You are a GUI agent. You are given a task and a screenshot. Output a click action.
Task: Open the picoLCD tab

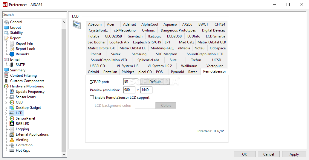tap(145, 72)
